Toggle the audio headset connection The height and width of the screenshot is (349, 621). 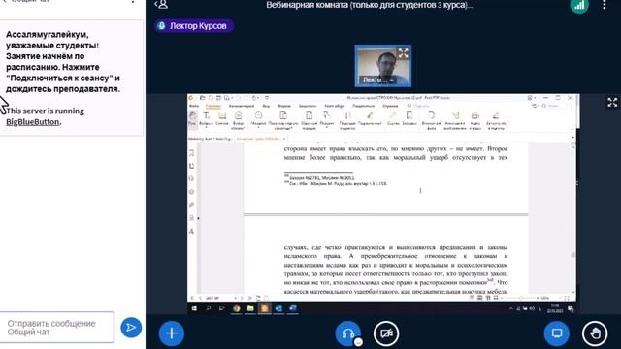tap(347, 333)
